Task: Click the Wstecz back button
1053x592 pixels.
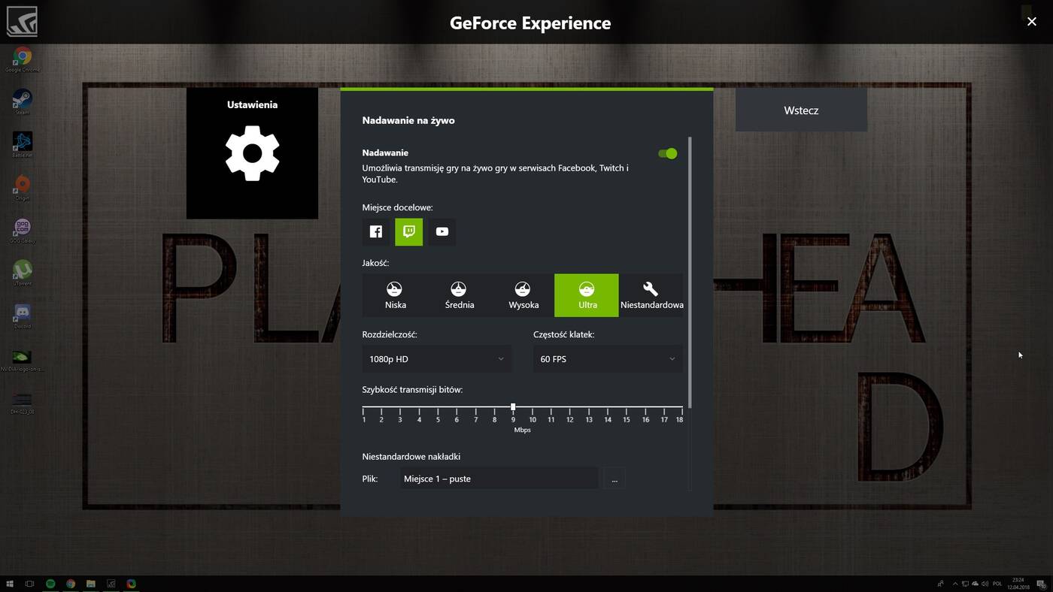Action: point(801,110)
